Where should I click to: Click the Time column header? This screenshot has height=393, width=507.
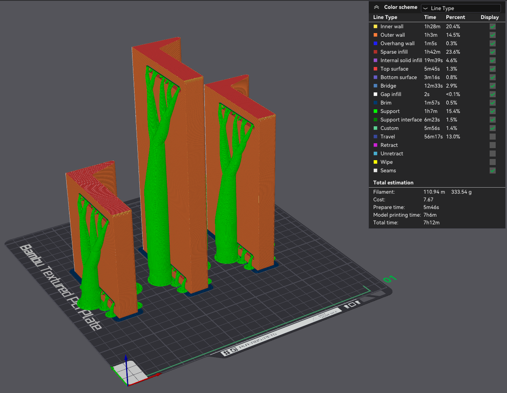430,17
